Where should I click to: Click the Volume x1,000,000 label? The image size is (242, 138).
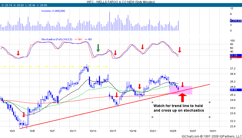coord(53,11)
